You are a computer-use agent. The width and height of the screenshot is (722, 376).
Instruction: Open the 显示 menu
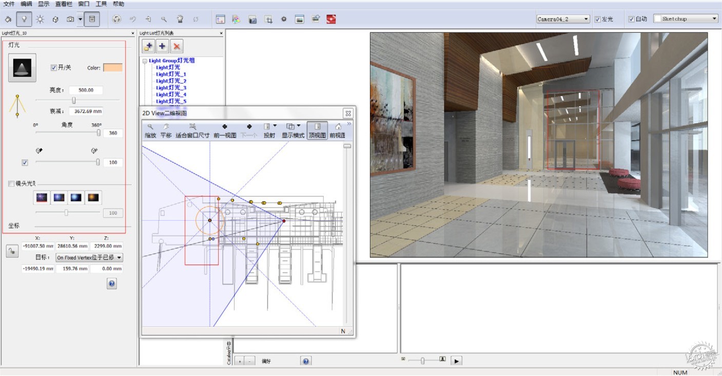point(44,4)
